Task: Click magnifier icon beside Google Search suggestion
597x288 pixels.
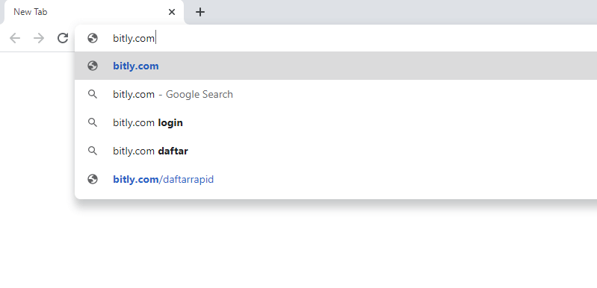Action: point(93,94)
